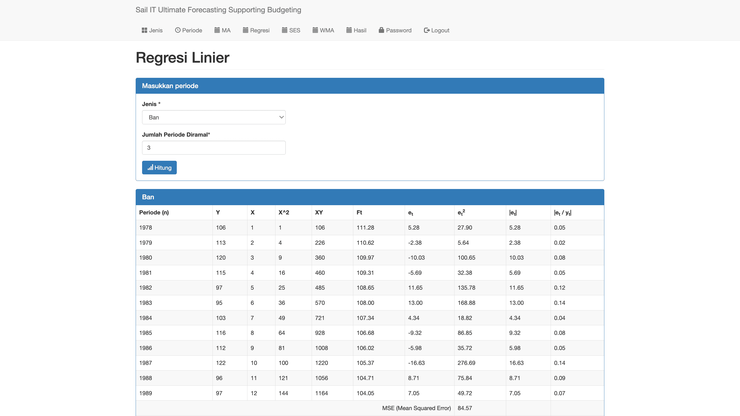Click the lock icon beside Password

pos(381,30)
